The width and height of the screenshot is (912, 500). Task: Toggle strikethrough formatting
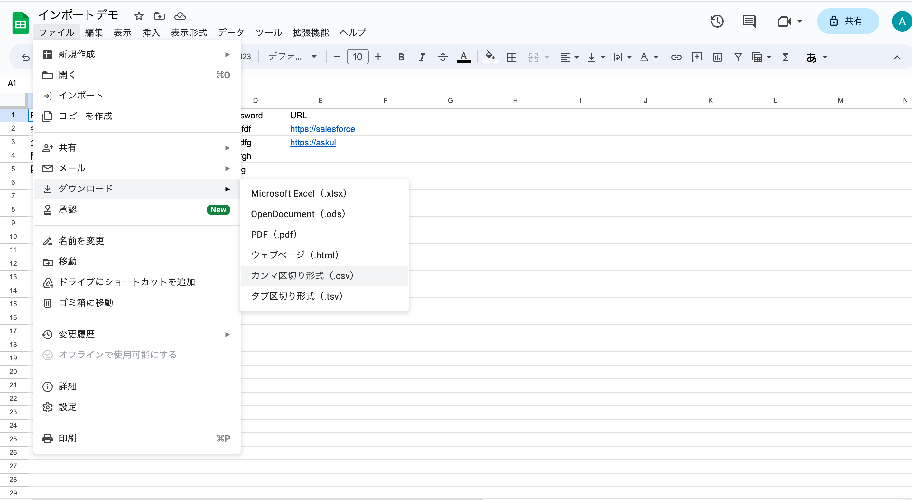pyautogui.click(x=442, y=57)
